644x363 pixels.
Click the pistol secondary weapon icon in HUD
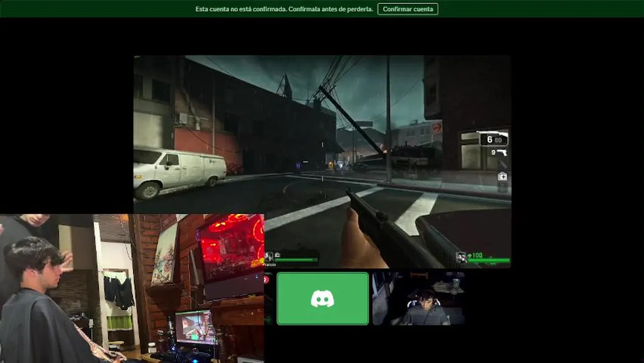click(x=501, y=152)
